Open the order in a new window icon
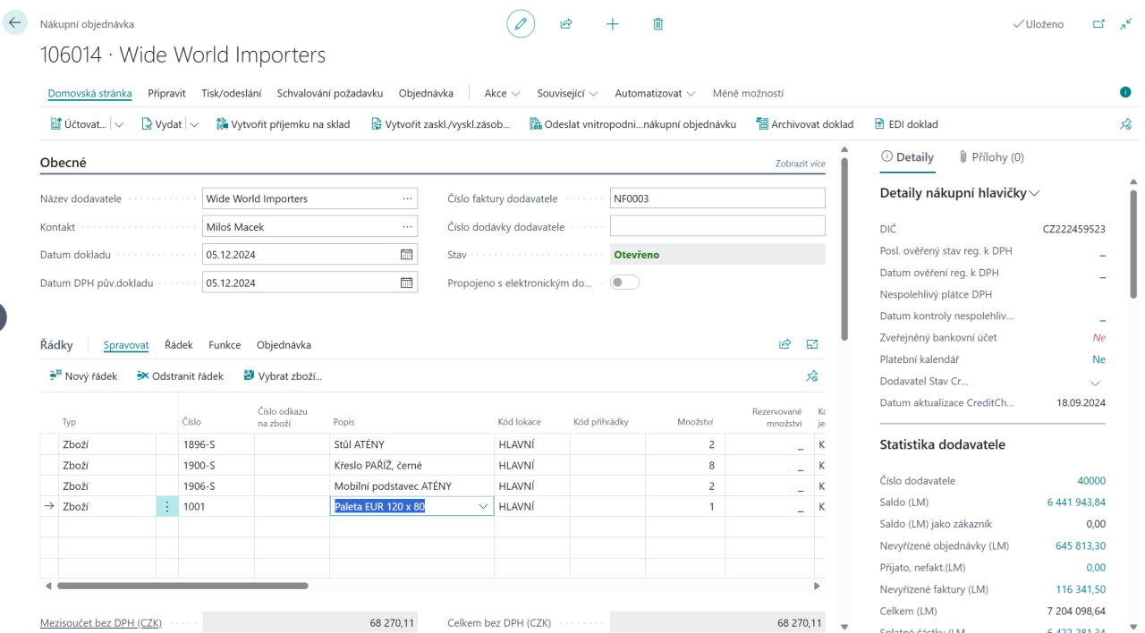The width and height of the screenshot is (1145, 633). pyautogui.click(x=1098, y=24)
